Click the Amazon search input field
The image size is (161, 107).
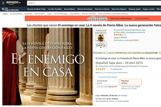click(98, 3)
